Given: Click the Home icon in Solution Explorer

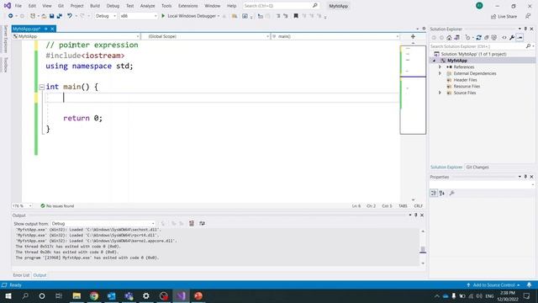Looking at the screenshot, I should 449,38.
